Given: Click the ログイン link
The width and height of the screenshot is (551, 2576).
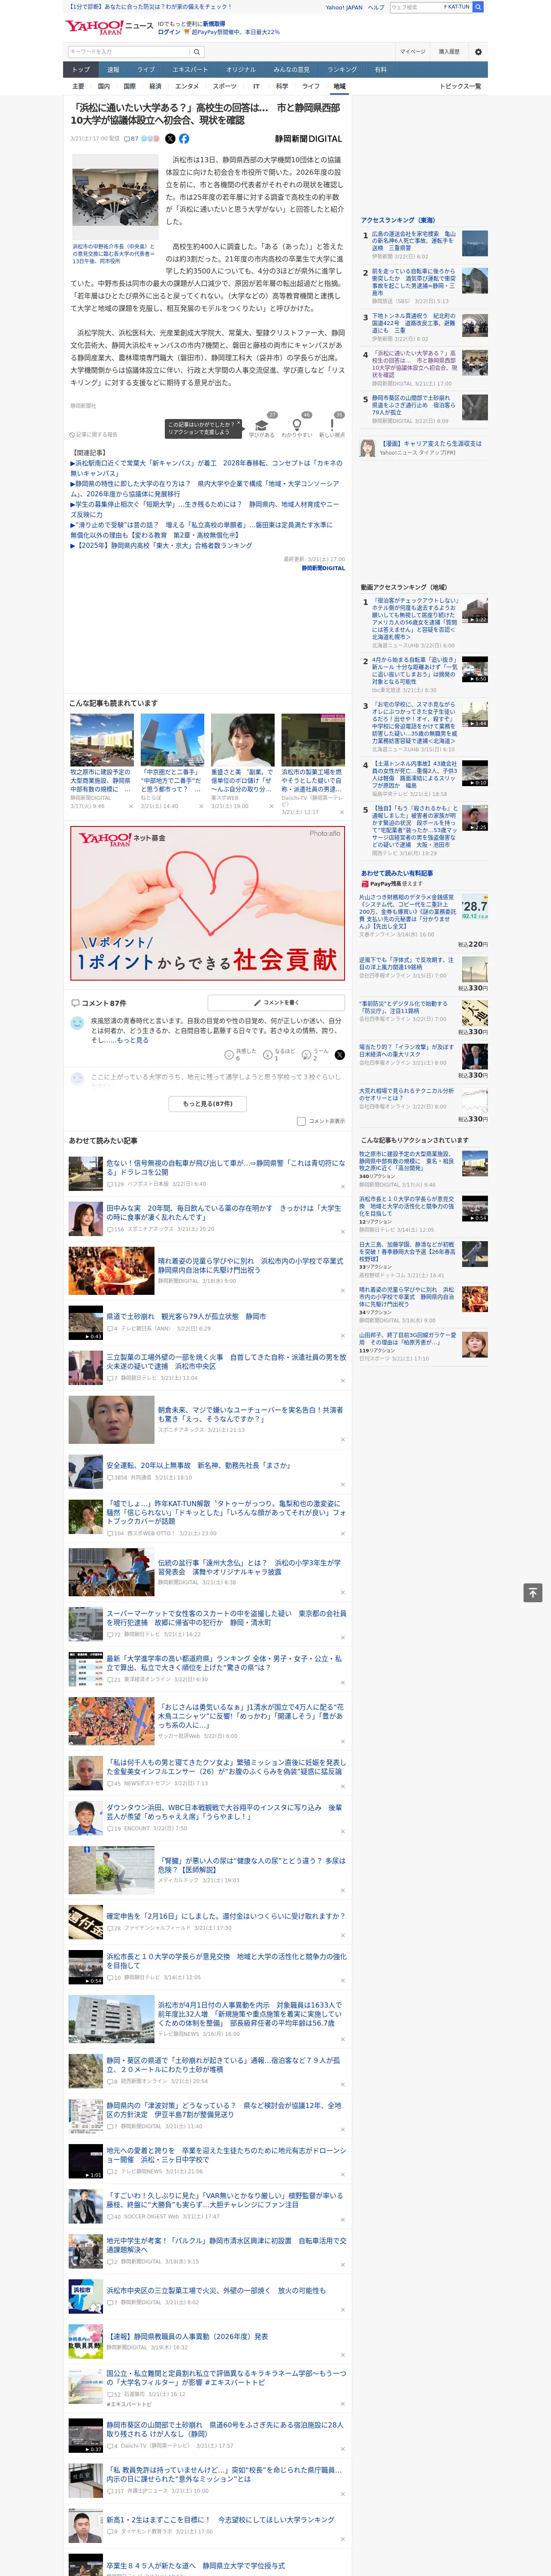Looking at the screenshot, I should tap(169, 32).
